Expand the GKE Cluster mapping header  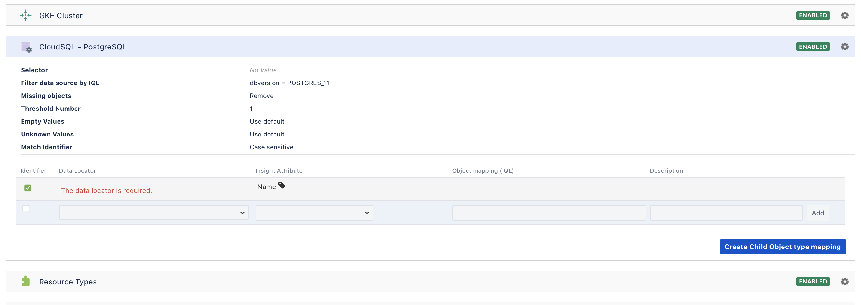click(430, 15)
